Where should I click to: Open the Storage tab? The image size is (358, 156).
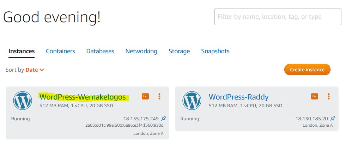(179, 51)
